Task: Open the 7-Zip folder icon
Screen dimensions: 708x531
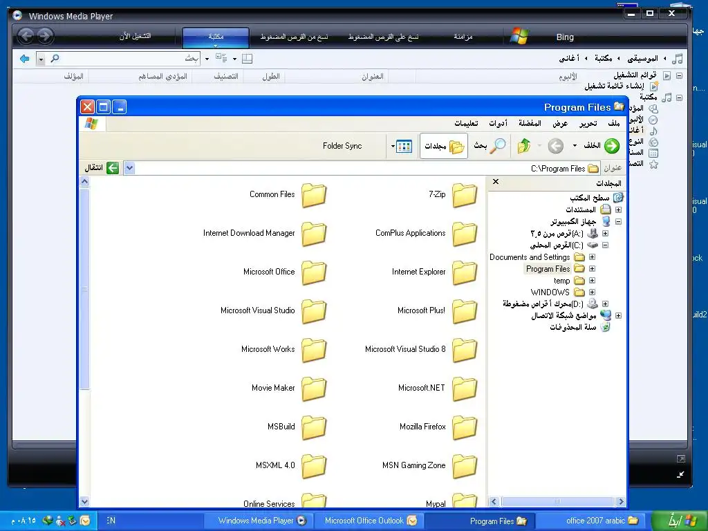Action: 465,195
